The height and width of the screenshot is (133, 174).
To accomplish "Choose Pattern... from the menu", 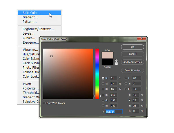I will (x=39, y=22).
